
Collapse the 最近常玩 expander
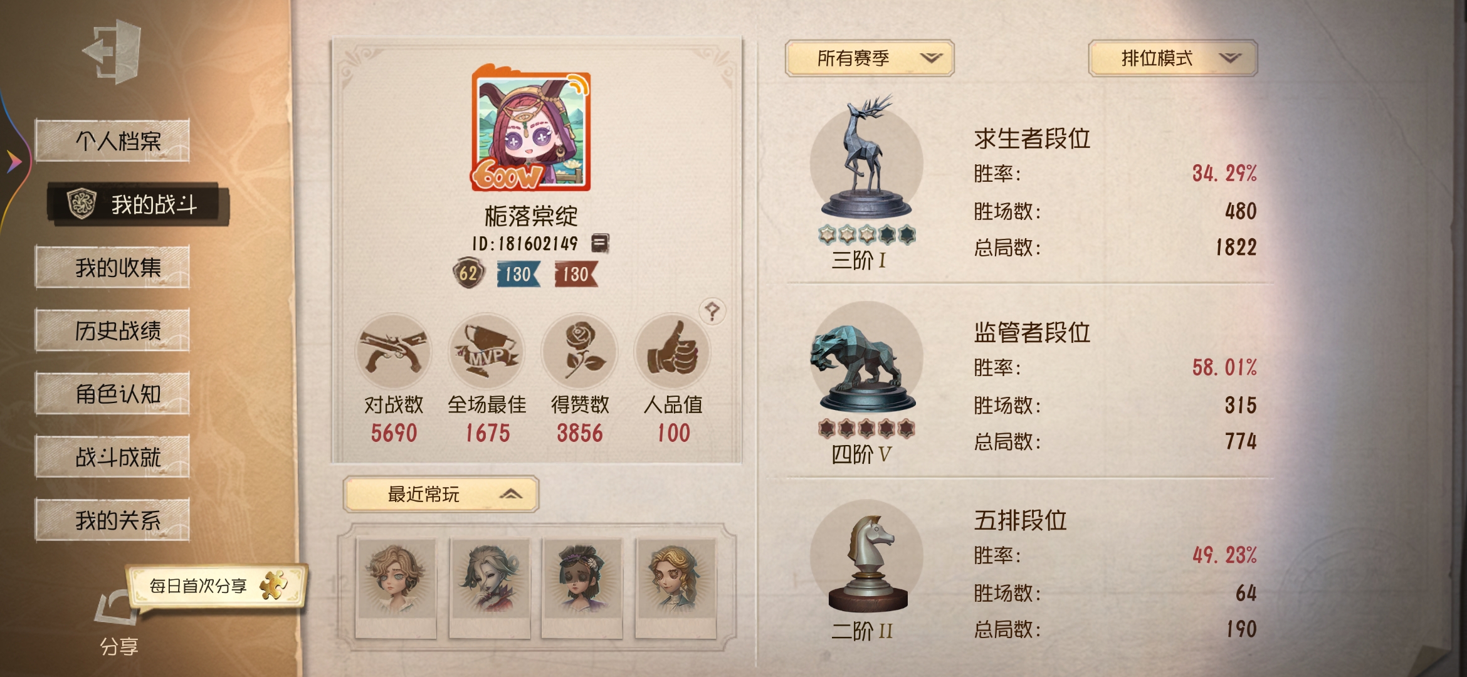point(441,495)
